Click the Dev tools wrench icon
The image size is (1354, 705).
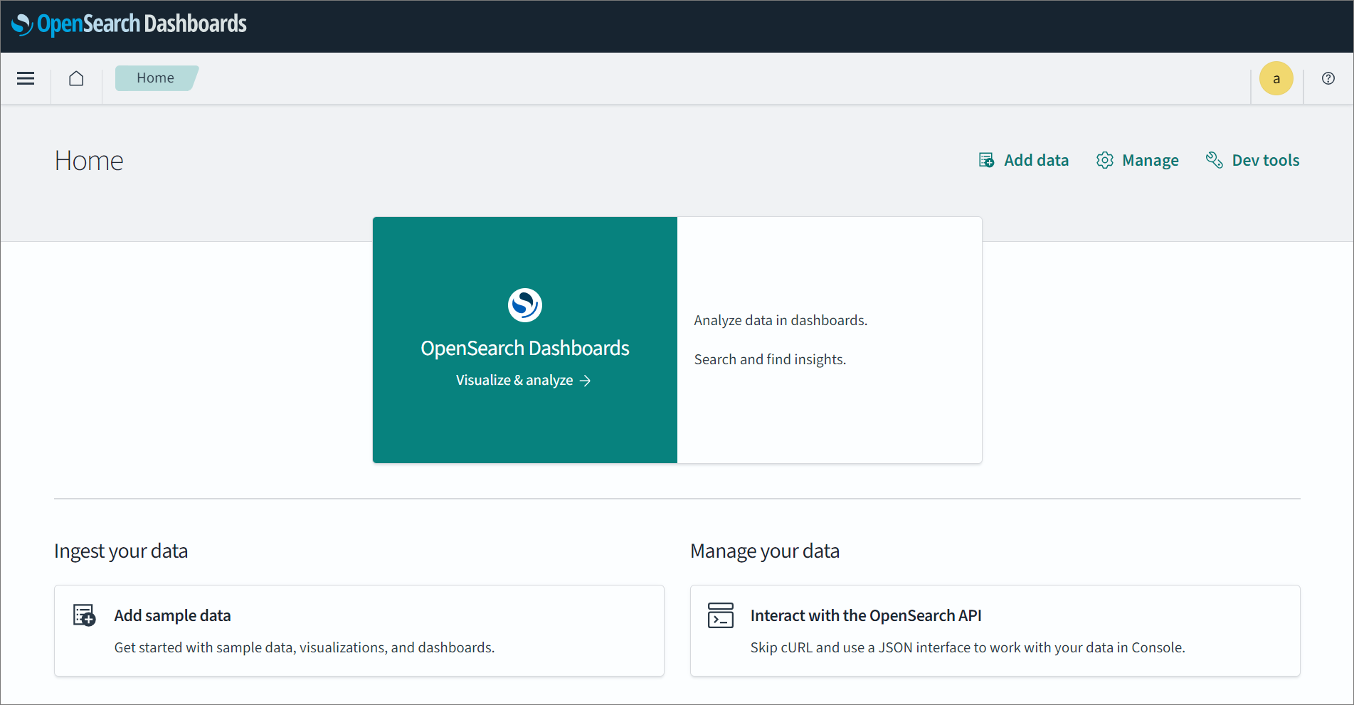point(1214,160)
